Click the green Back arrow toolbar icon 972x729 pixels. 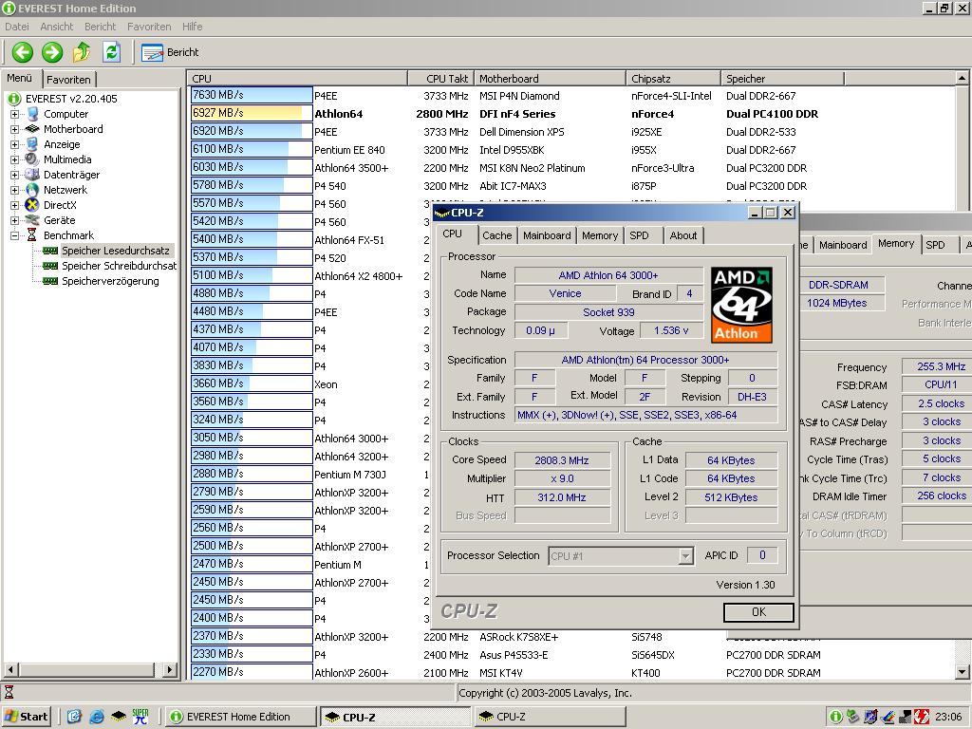tap(23, 52)
